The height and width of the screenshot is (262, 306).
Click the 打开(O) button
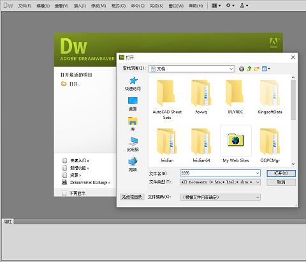pyautogui.click(x=281, y=173)
